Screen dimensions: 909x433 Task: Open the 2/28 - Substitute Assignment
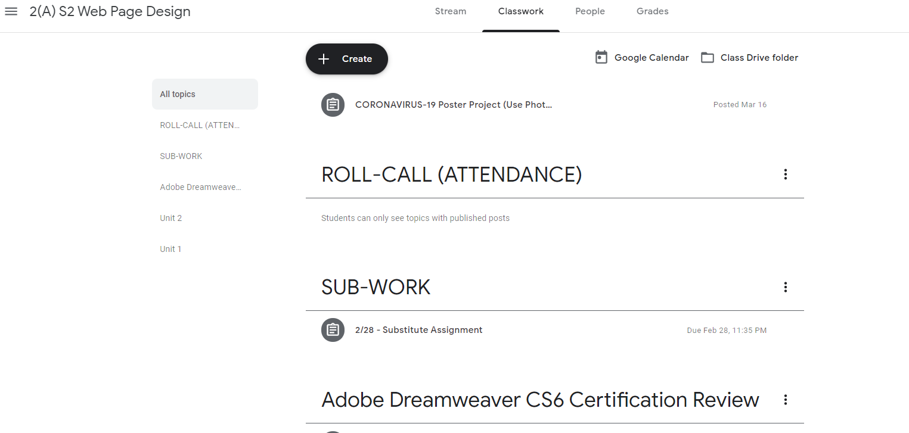tap(418, 330)
